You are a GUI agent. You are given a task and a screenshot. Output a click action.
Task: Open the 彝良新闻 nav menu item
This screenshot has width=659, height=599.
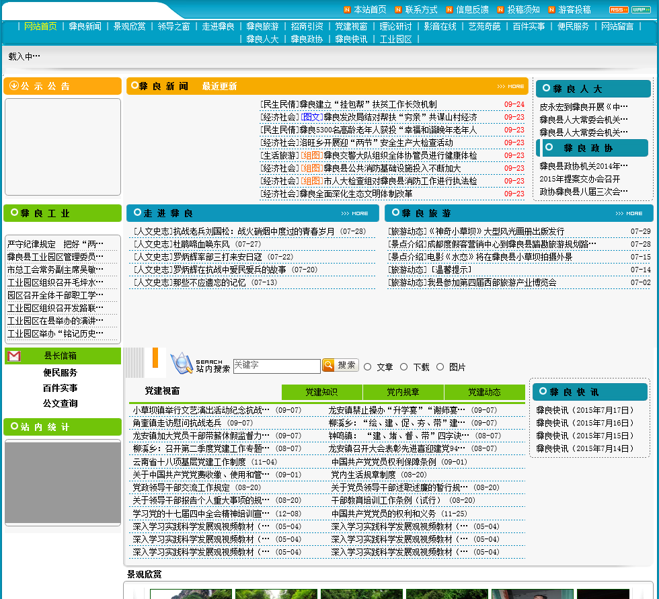(x=85, y=26)
